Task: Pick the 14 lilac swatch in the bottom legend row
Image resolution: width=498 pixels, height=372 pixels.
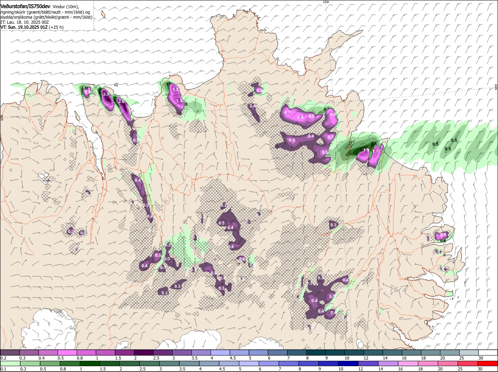Action: [388, 363]
